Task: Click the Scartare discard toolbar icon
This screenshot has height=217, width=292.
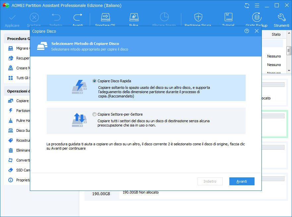Action: pyautogui.click(x=34, y=18)
